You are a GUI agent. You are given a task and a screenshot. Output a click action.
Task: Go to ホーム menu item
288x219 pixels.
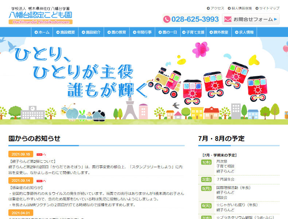click(42, 32)
